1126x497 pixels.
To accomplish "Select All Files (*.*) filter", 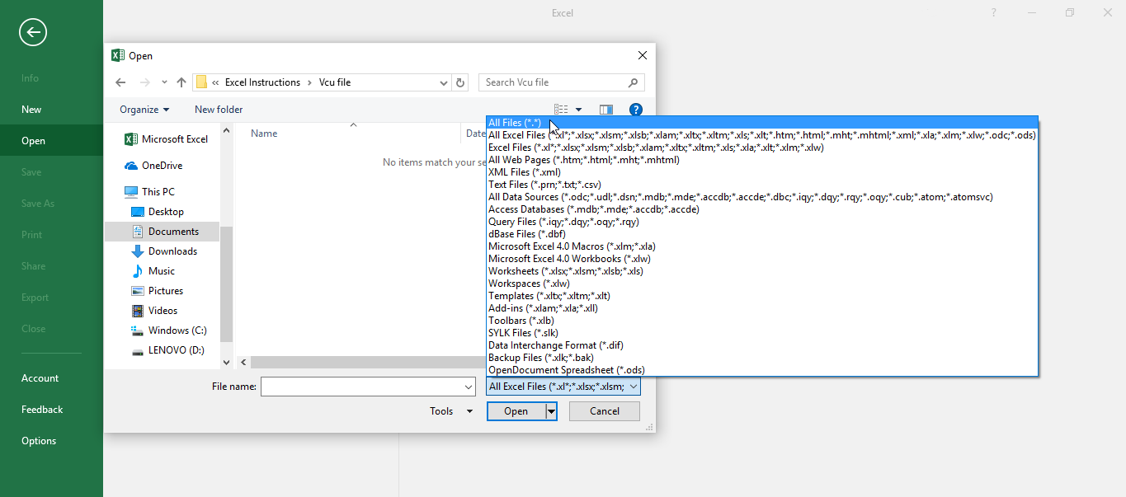I will tap(761, 123).
